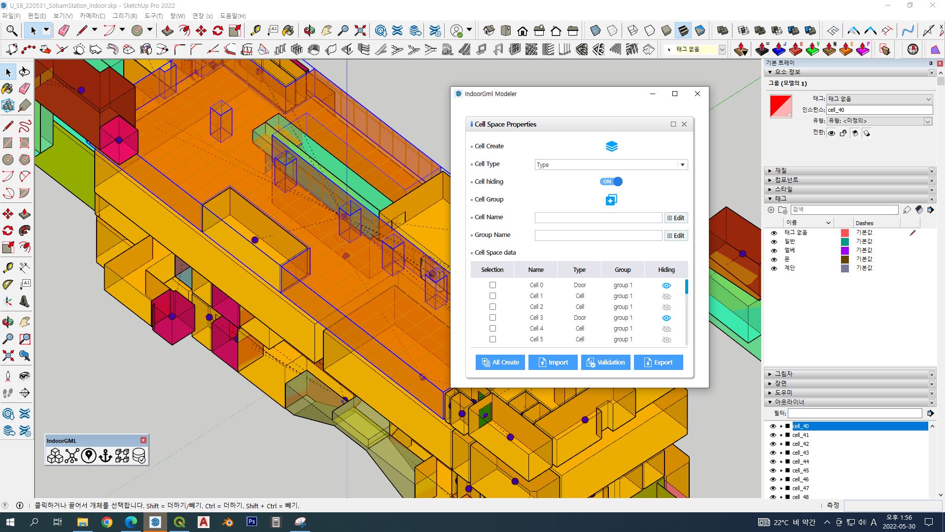
Task: Open the 카메라(C) menu
Action: click(93, 16)
